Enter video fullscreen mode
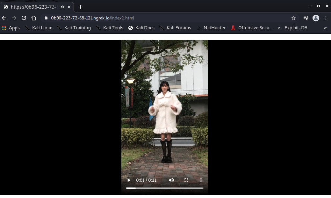Screen dimensions: 331x198 point(186,180)
